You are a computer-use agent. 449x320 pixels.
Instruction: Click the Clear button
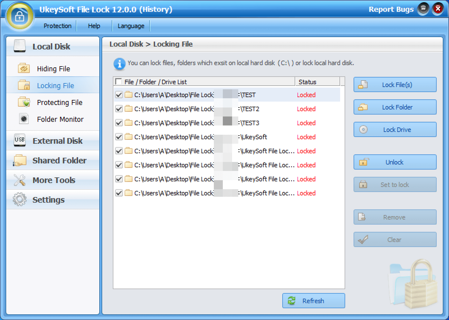(x=395, y=239)
